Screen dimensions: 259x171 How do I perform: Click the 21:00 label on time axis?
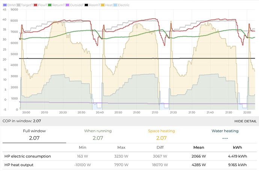tap(136, 112)
